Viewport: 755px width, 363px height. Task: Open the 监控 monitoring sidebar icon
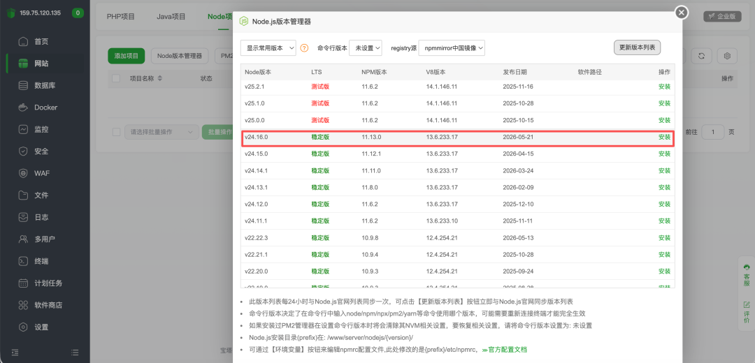click(23, 129)
